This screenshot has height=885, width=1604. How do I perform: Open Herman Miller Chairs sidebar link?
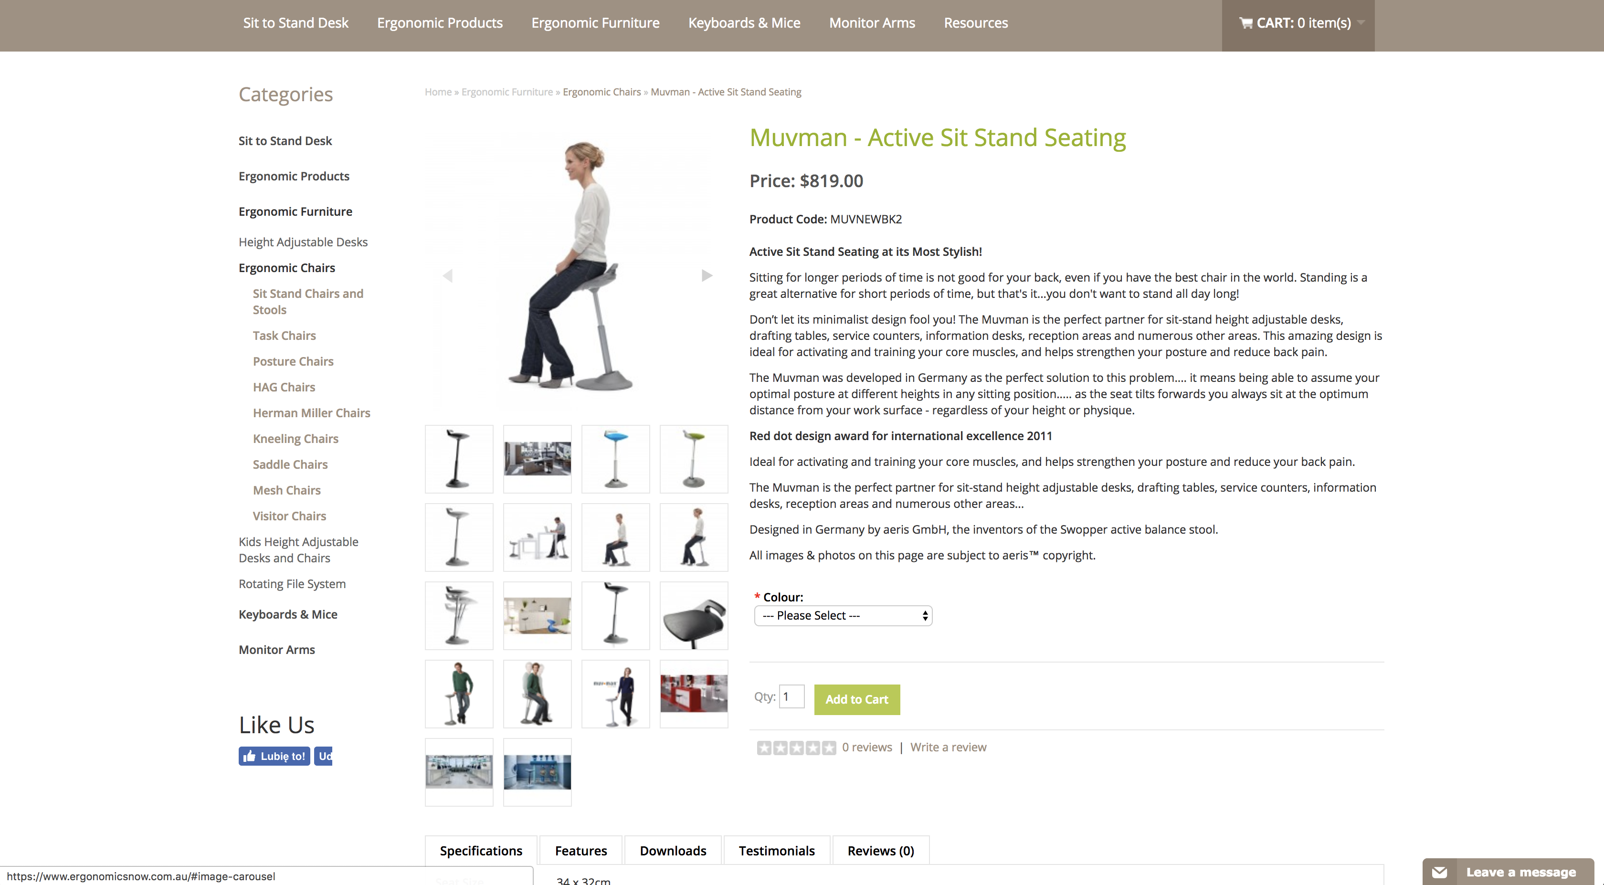coord(311,413)
